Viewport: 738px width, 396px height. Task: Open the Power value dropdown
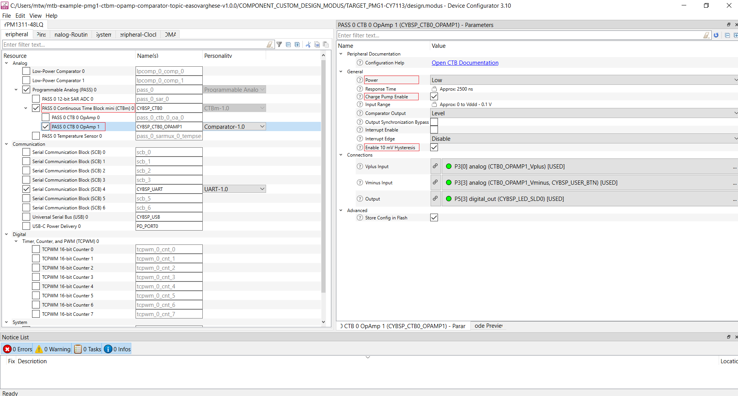(584, 80)
